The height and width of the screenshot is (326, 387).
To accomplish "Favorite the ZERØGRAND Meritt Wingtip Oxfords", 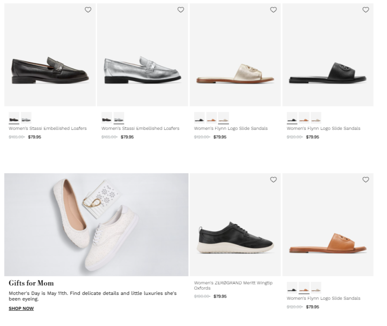I will pos(273,180).
